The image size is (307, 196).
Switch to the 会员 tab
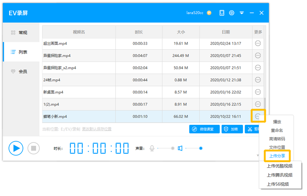point(21,72)
